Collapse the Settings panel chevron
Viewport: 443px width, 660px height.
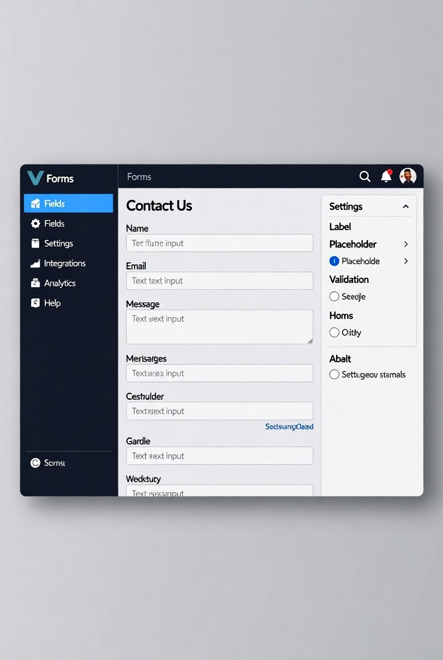pos(406,206)
